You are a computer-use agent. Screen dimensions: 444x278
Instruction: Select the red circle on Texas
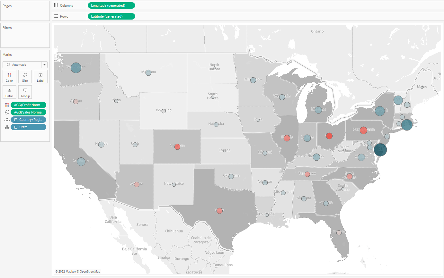click(219, 211)
